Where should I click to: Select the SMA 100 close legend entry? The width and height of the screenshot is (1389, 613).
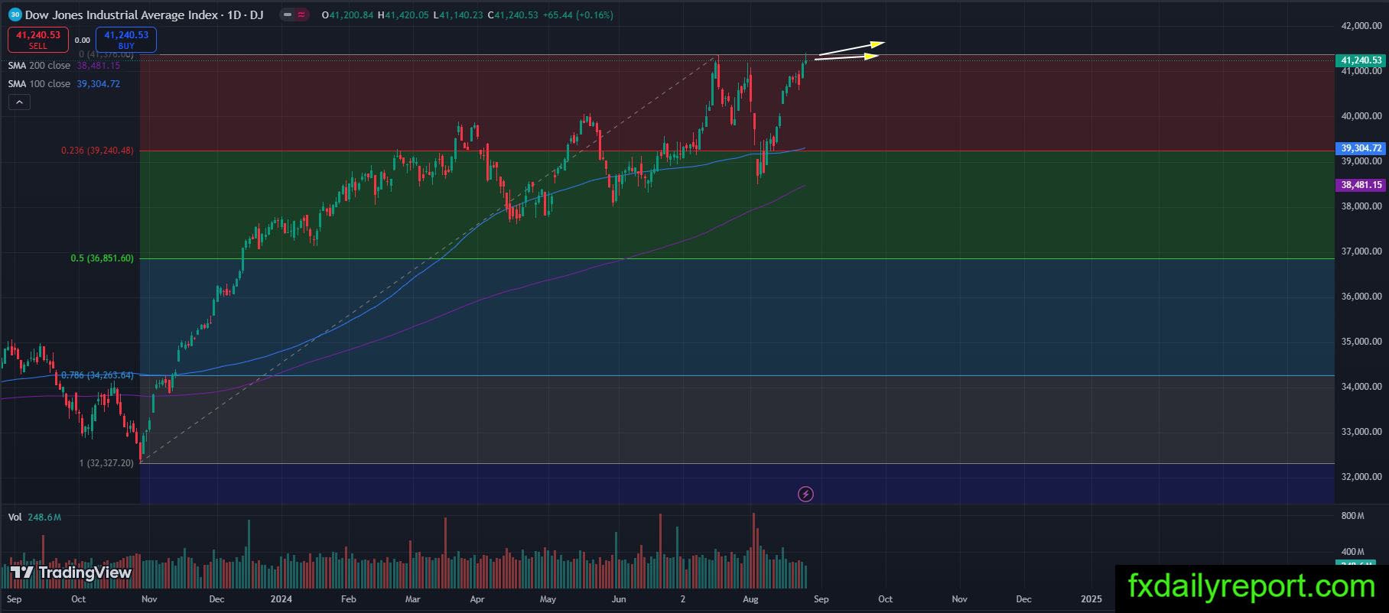click(64, 84)
